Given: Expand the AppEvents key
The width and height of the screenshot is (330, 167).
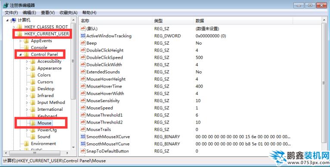Looking at the screenshot, I should 20,41.
